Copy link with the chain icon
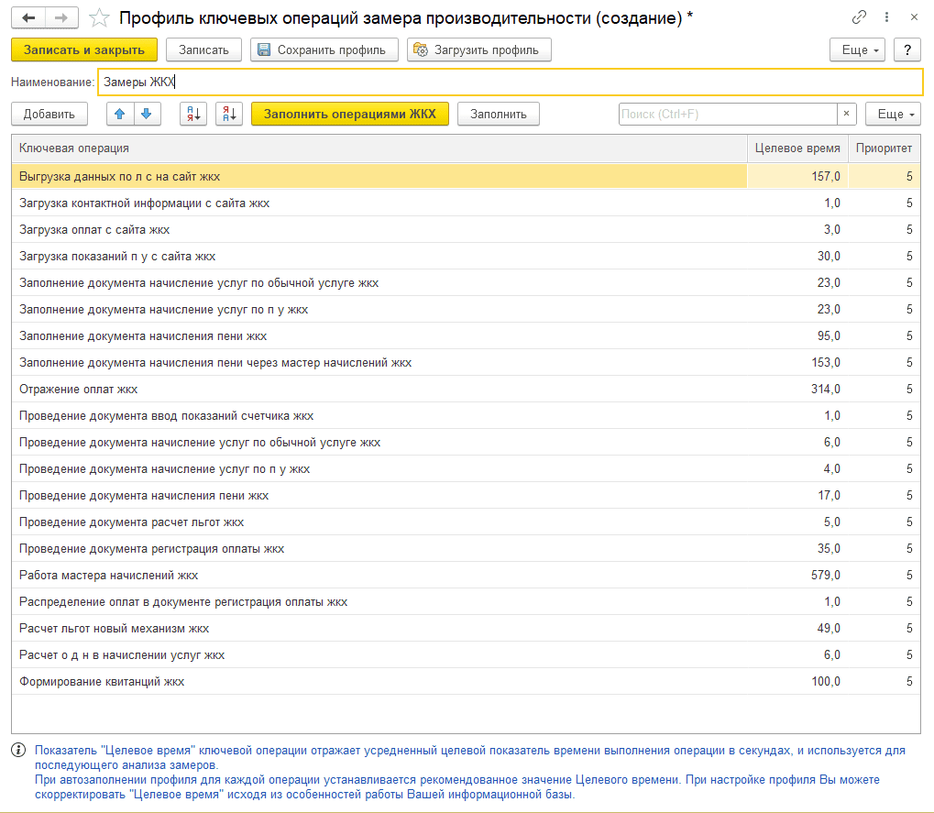Viewport: 934px width, 813px height. coord(859,17)
